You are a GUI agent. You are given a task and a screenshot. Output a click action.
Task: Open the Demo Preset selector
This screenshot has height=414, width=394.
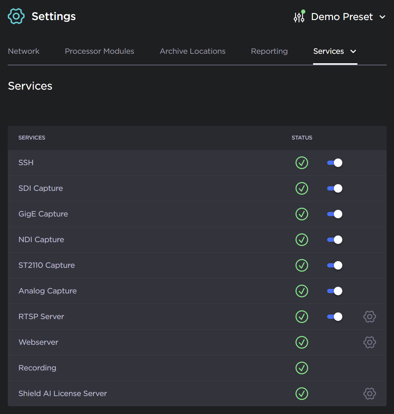coord(342,17)
